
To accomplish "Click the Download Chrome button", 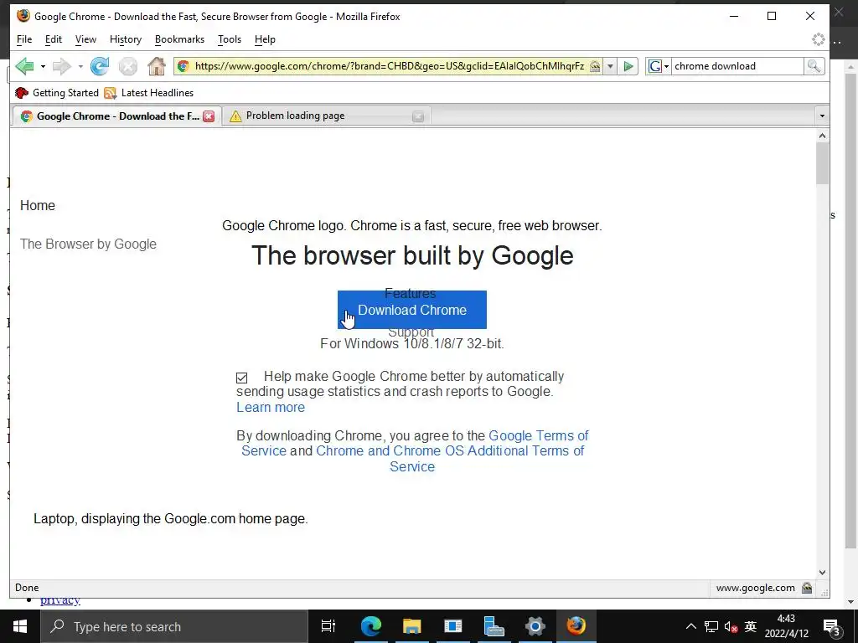I will (412, 310).
